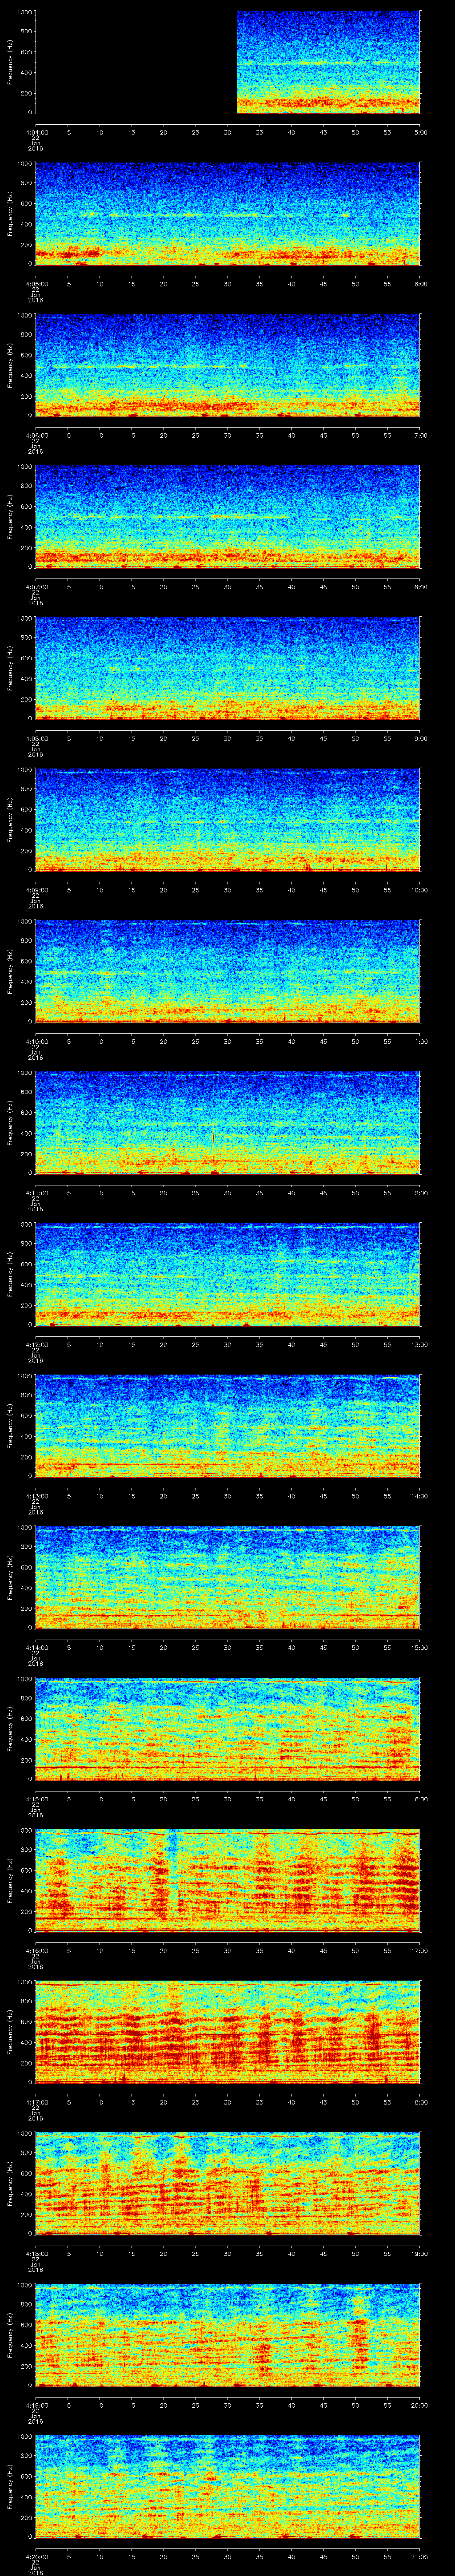Click the 4:13:00 start time label

pos(36,1496)
